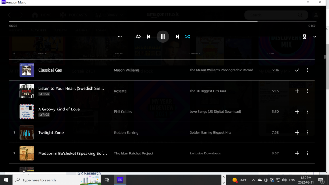329x185 pixels.
Task: Open Task View on the taskbar
Action: click(107, 180)
